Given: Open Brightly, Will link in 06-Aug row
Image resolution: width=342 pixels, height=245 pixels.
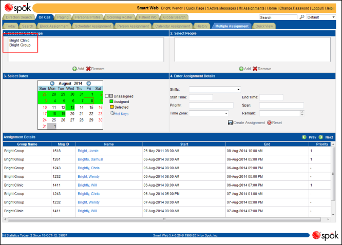Looking at the screenshot, I should point(87,185).
